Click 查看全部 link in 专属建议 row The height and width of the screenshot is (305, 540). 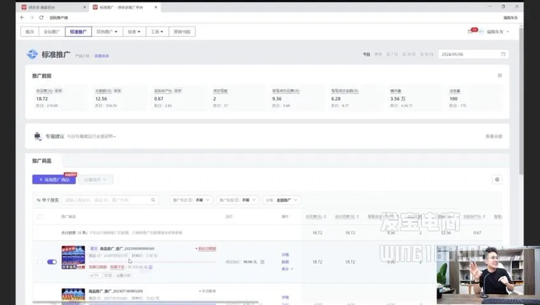click(x=493, y=136)
